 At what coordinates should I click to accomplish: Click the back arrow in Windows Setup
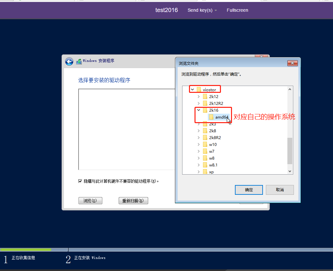tap(69, 62)
